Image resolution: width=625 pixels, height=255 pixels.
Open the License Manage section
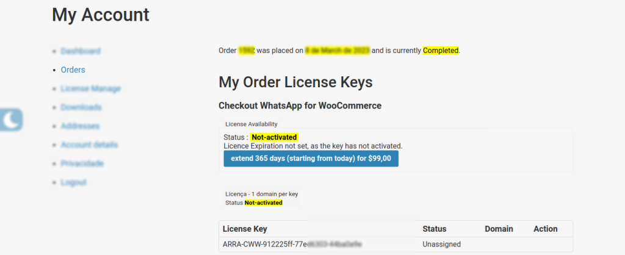tap(90, 88)
